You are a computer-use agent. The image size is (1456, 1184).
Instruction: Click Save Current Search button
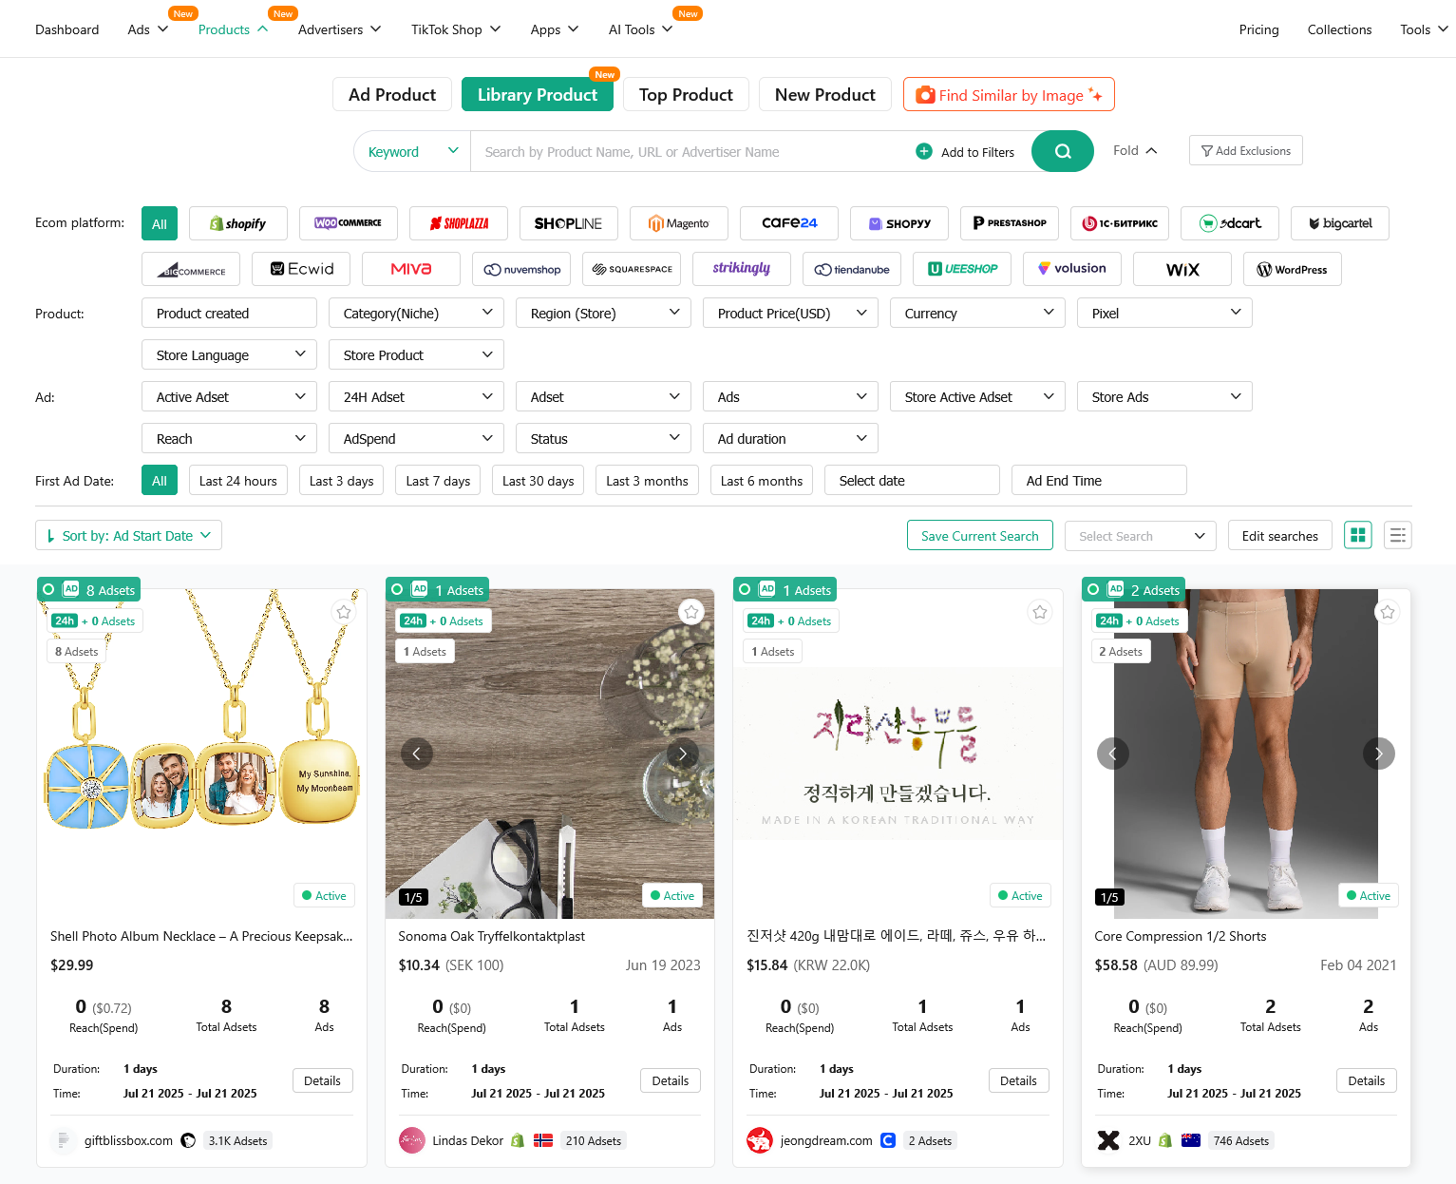[x=979, y=535]
